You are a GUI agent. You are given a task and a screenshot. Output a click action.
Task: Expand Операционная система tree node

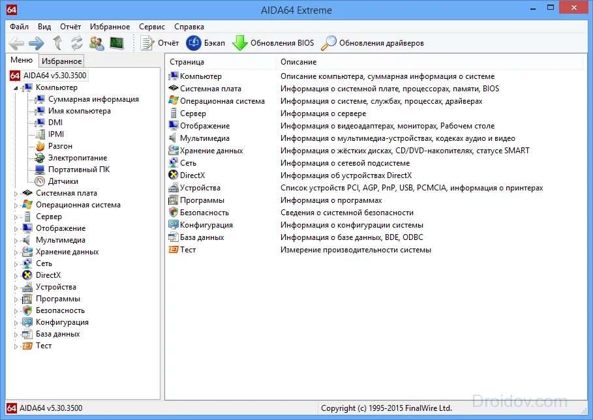point(16,205)
